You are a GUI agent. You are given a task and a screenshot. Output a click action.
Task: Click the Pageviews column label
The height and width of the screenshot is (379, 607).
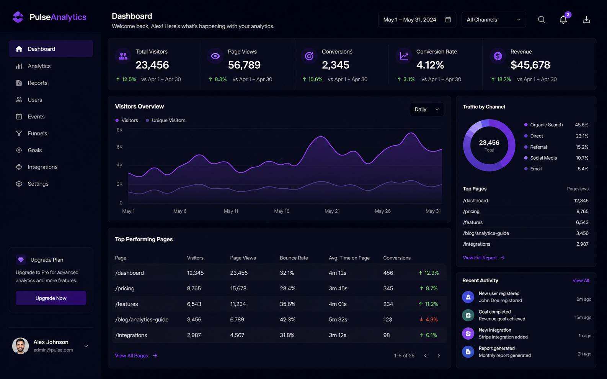[x=578, y=189]
